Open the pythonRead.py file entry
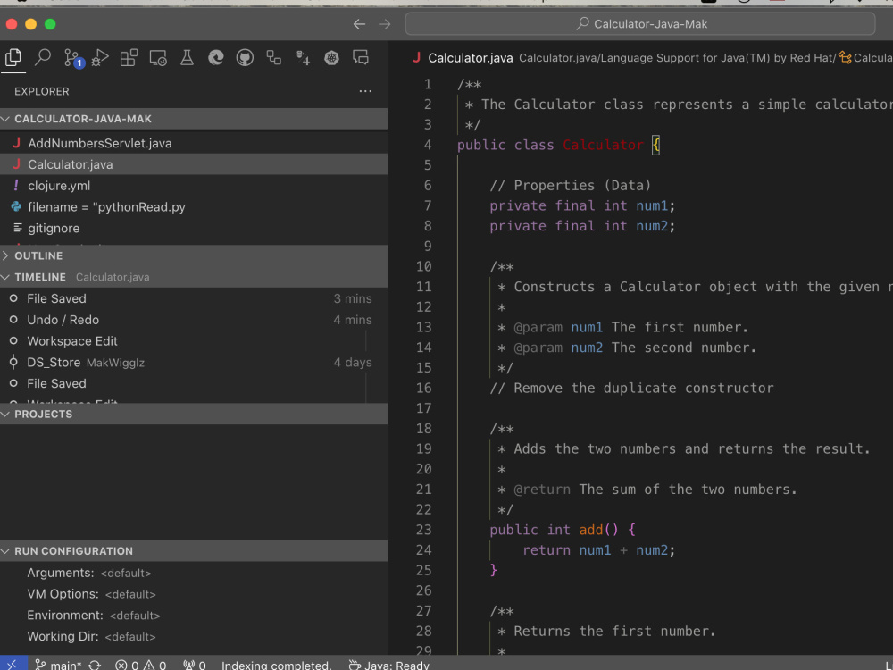 194,207
